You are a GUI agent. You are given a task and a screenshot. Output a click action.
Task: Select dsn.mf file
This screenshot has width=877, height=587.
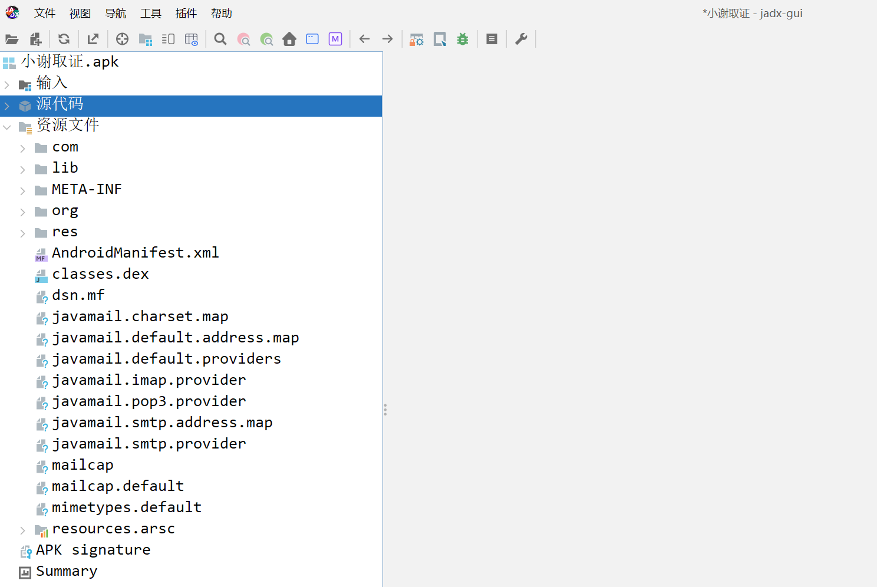[78, 295]
